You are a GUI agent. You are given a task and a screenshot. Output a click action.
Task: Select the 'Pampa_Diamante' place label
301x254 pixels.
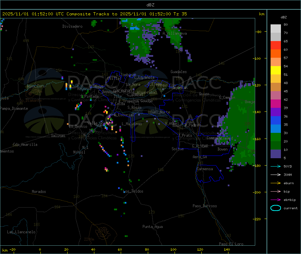14,108
